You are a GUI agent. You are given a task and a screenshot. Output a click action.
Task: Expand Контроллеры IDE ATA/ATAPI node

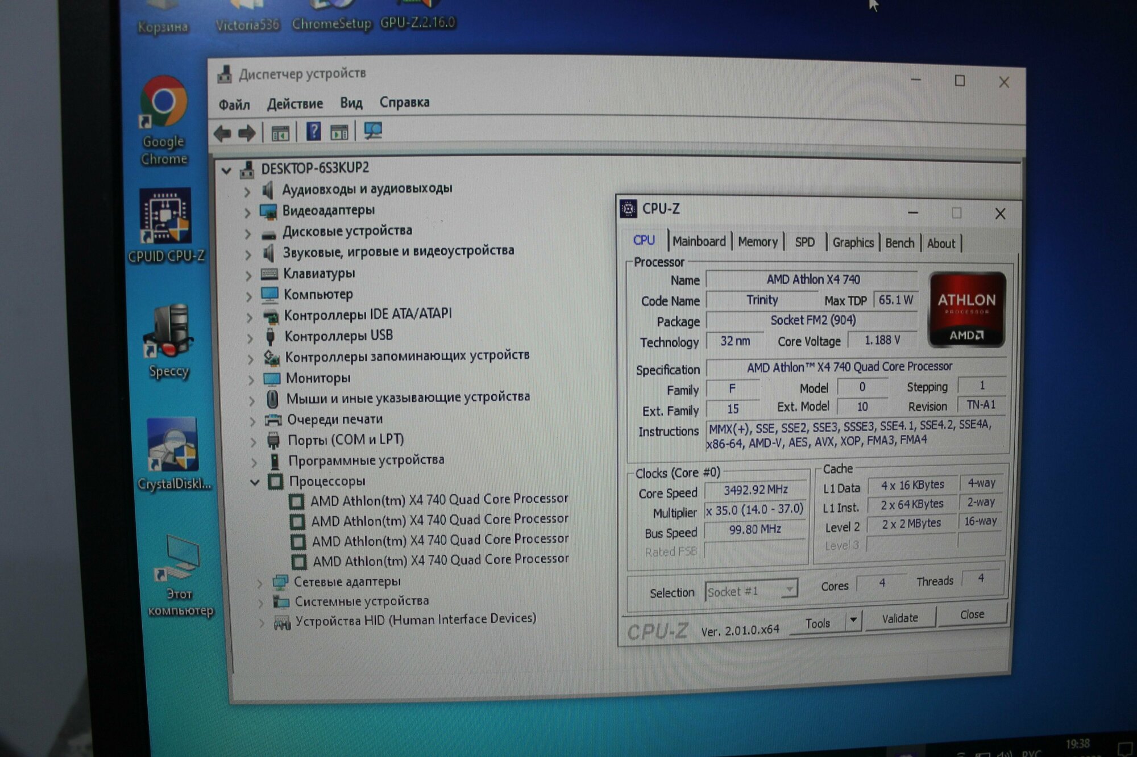coord(250,317)
